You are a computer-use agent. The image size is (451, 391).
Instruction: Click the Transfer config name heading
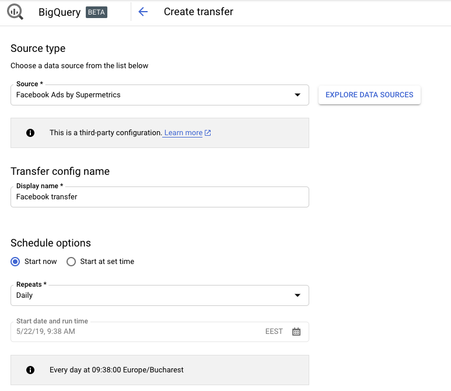tap(60, 171)
